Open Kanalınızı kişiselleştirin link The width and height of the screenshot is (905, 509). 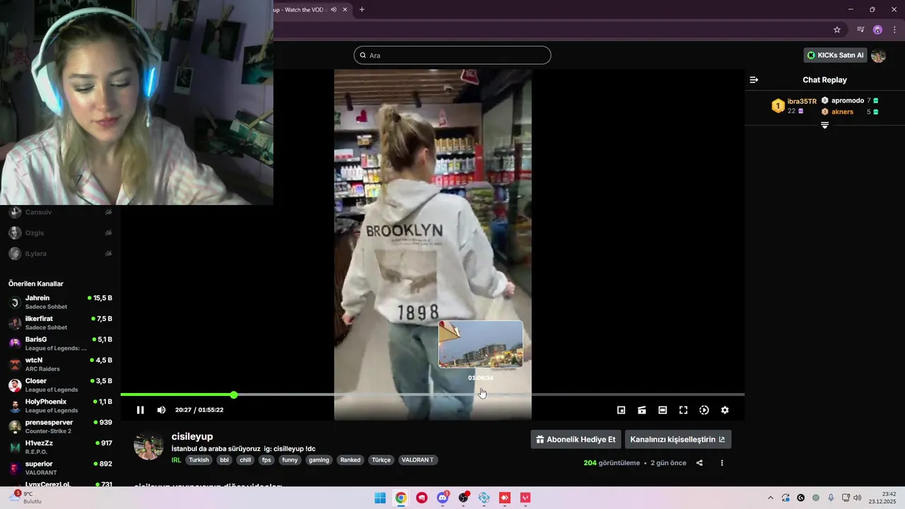[x=678, y=439]
